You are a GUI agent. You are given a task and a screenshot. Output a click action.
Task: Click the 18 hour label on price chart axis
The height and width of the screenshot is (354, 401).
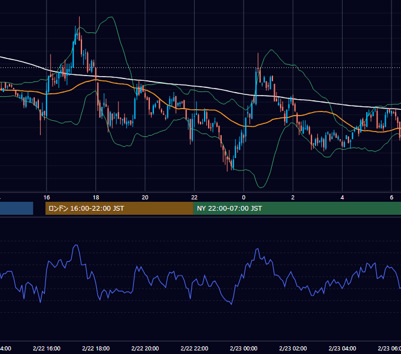pos(96,198)
